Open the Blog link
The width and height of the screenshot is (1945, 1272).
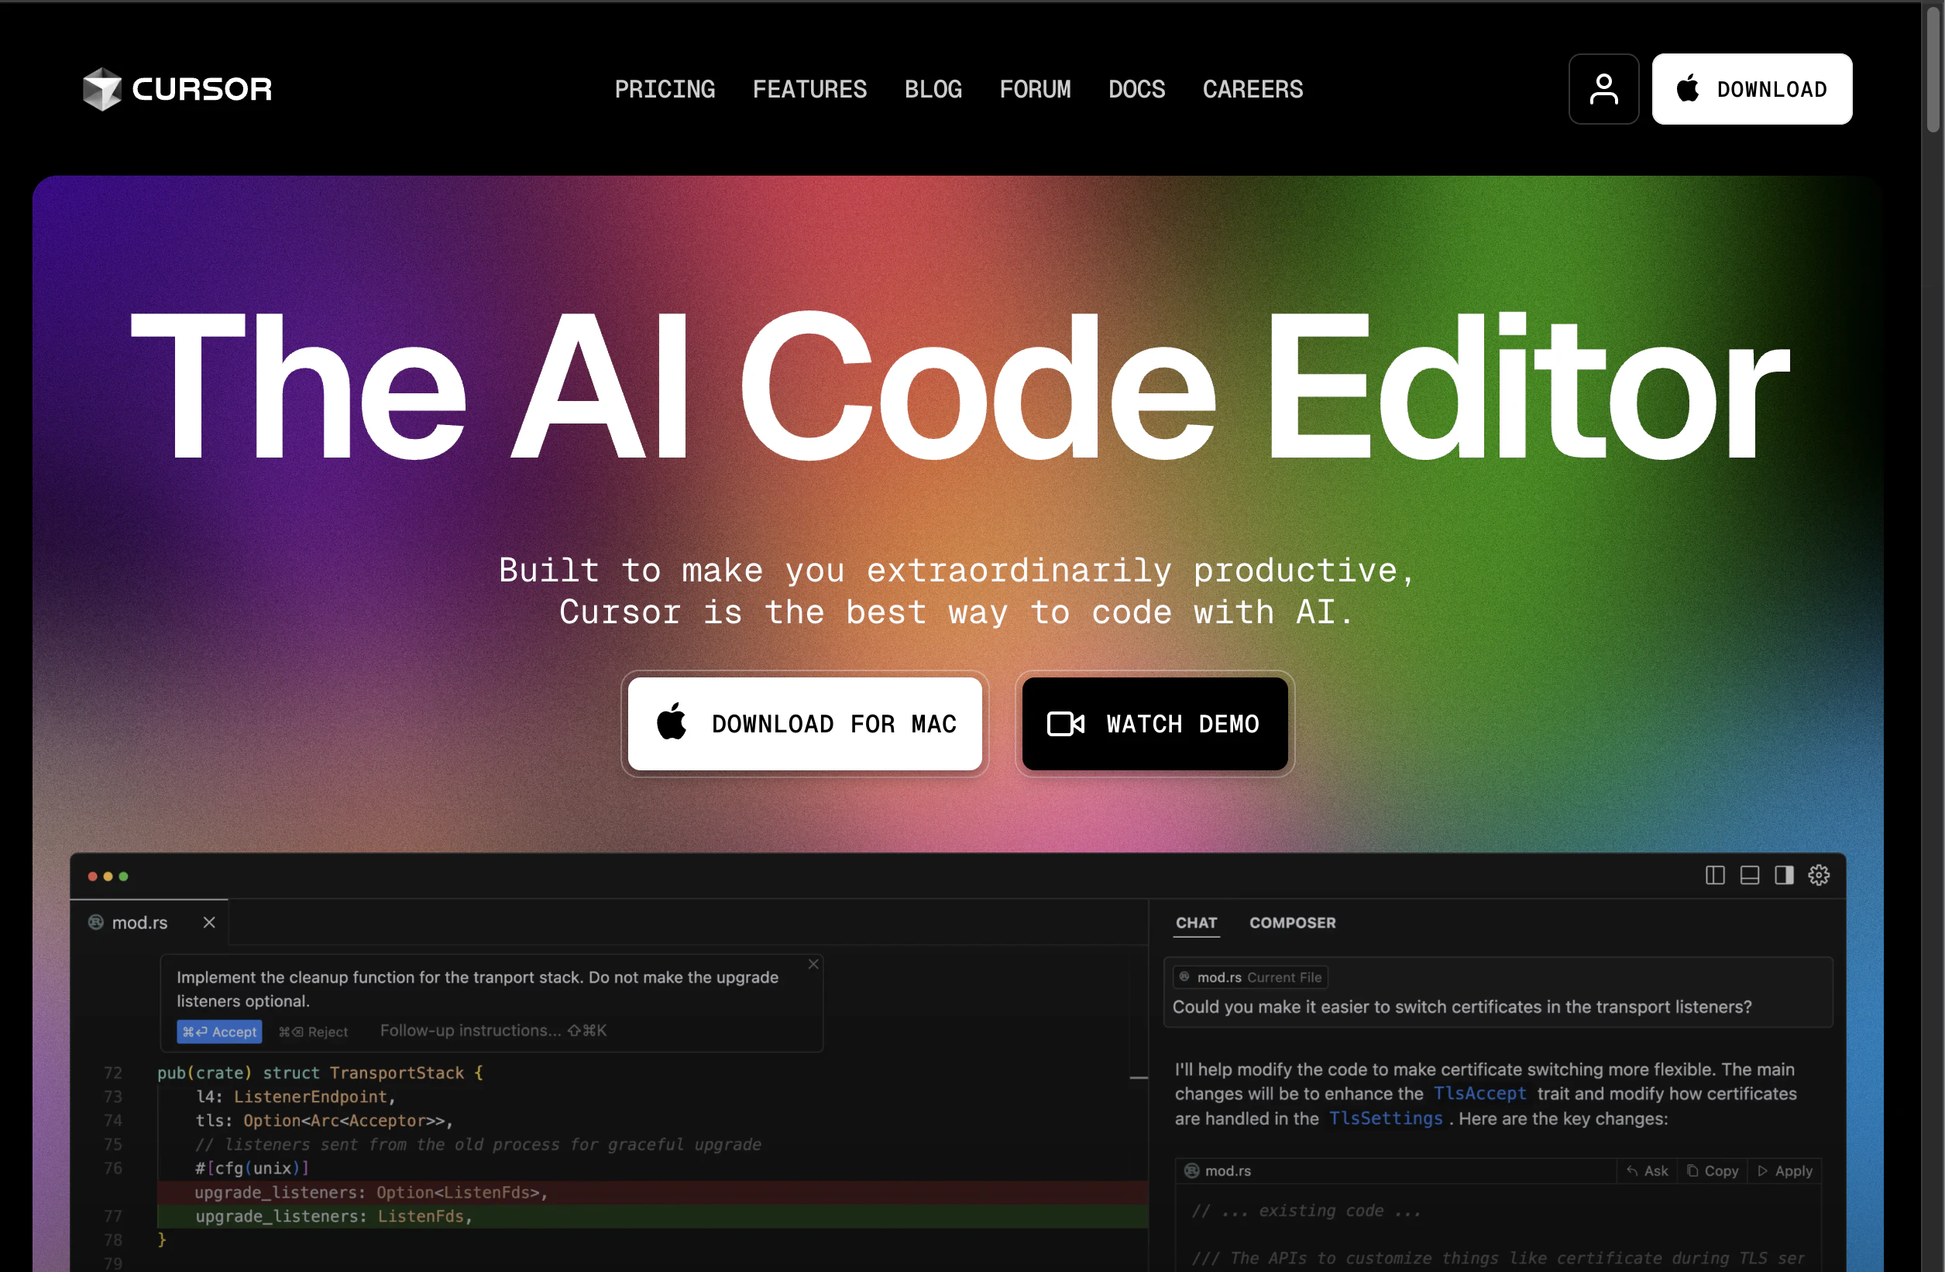pos(933,89)
